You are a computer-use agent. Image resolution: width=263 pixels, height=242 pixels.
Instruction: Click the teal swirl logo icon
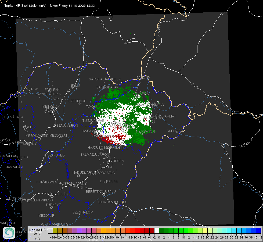click(x=9, y=233)
